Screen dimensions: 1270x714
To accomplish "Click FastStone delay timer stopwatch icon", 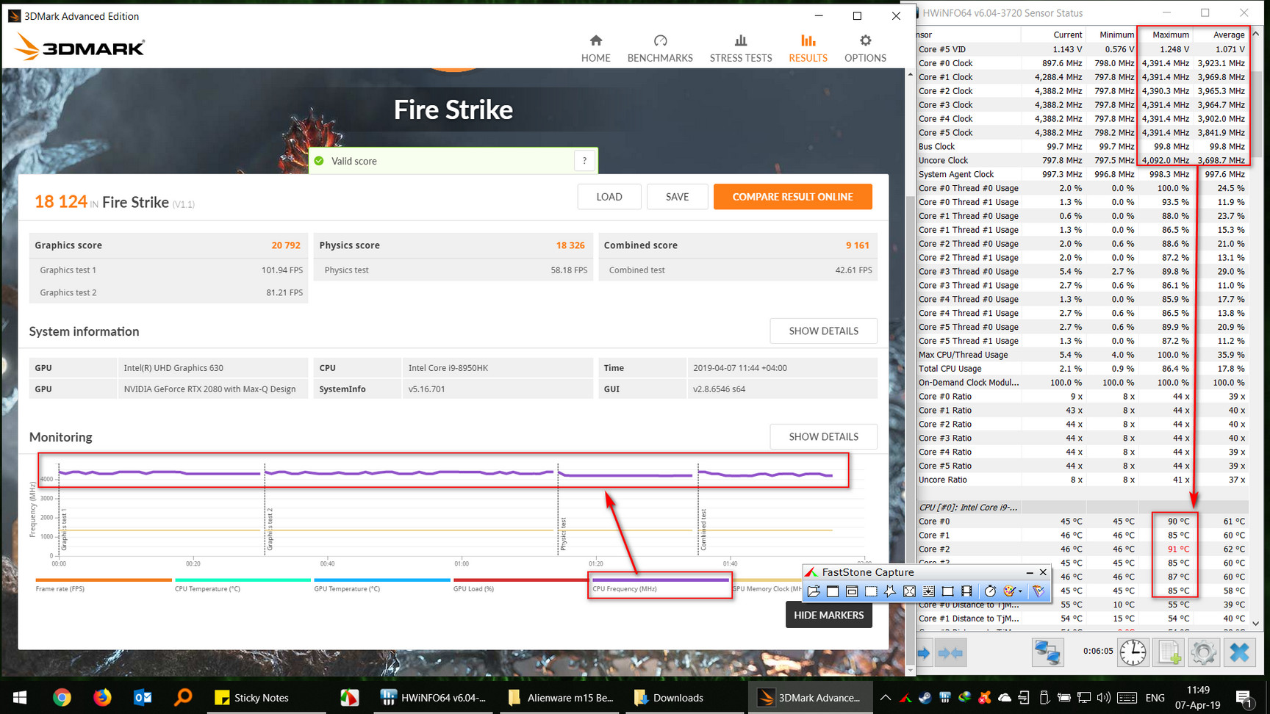I will point(990,591).
